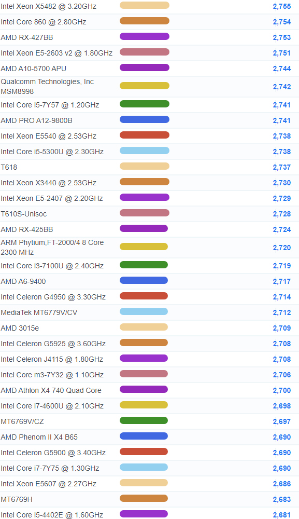Open Intel Celeron J4115 @ 1.80GHz
This screenshot has height=519, width=299.
click(x=52, y=359)
